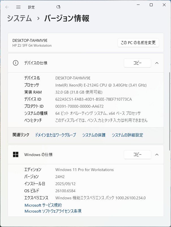Click the プロダクト ID value 00391-70000
This screenshot has width=171, height=227.
point(79,106)
